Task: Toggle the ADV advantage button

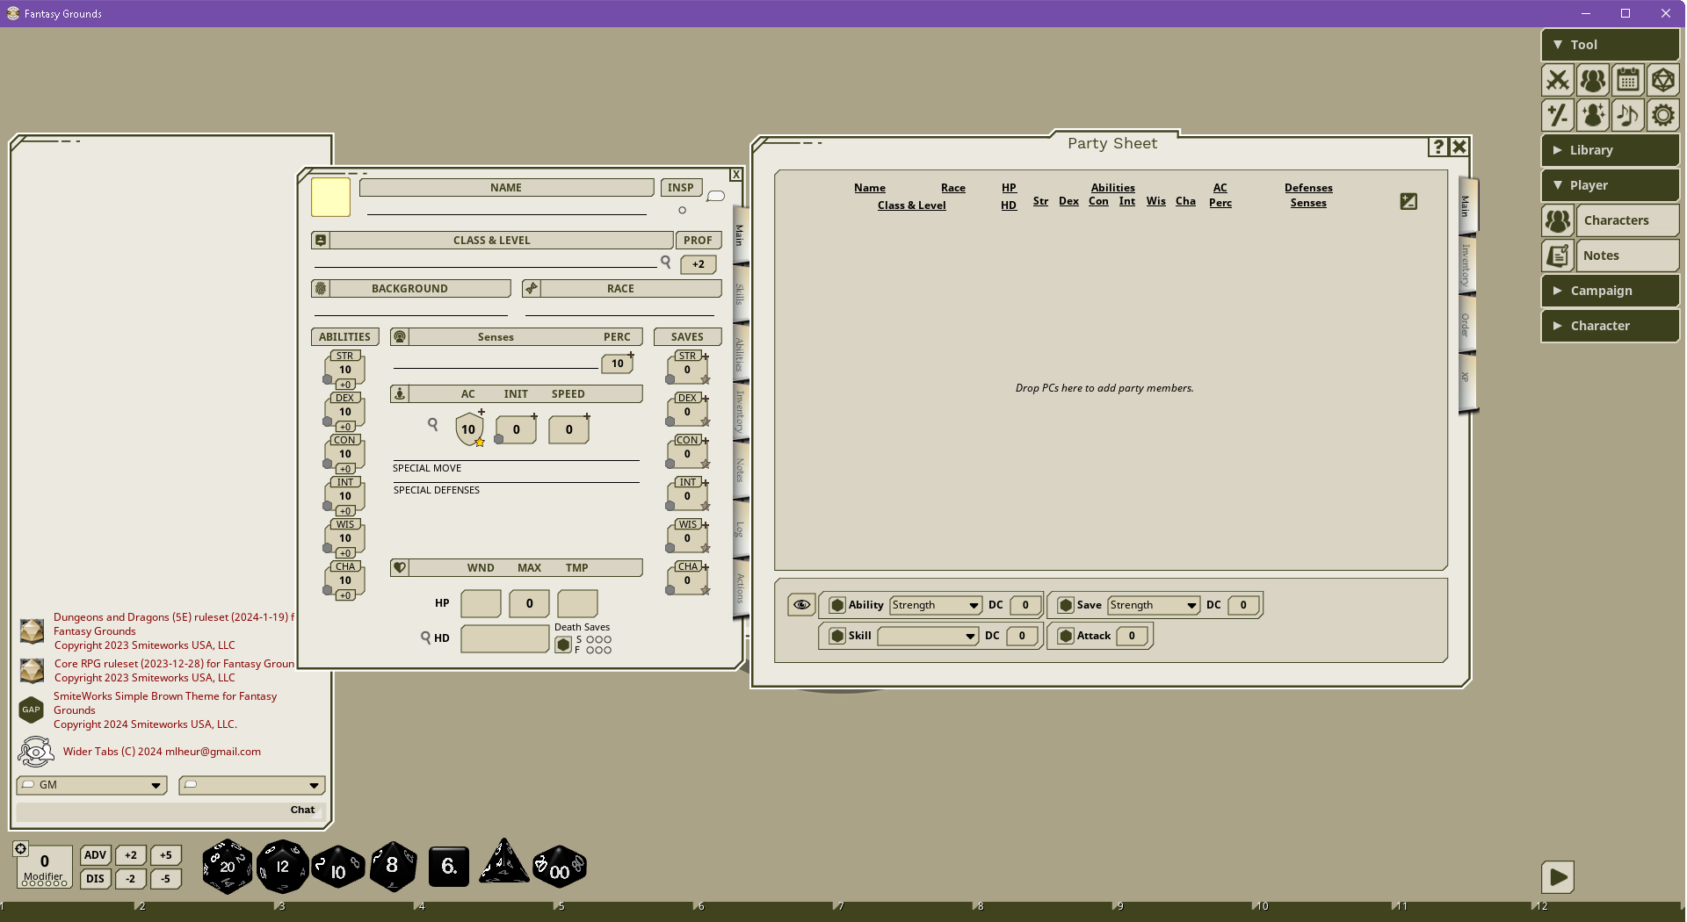Action: (96, 855)
